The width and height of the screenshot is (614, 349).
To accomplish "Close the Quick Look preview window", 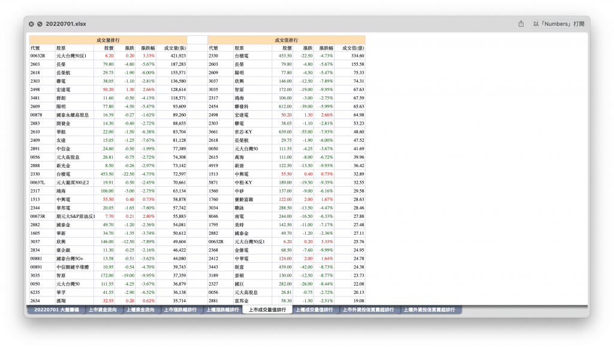I will tap(31, 24).
